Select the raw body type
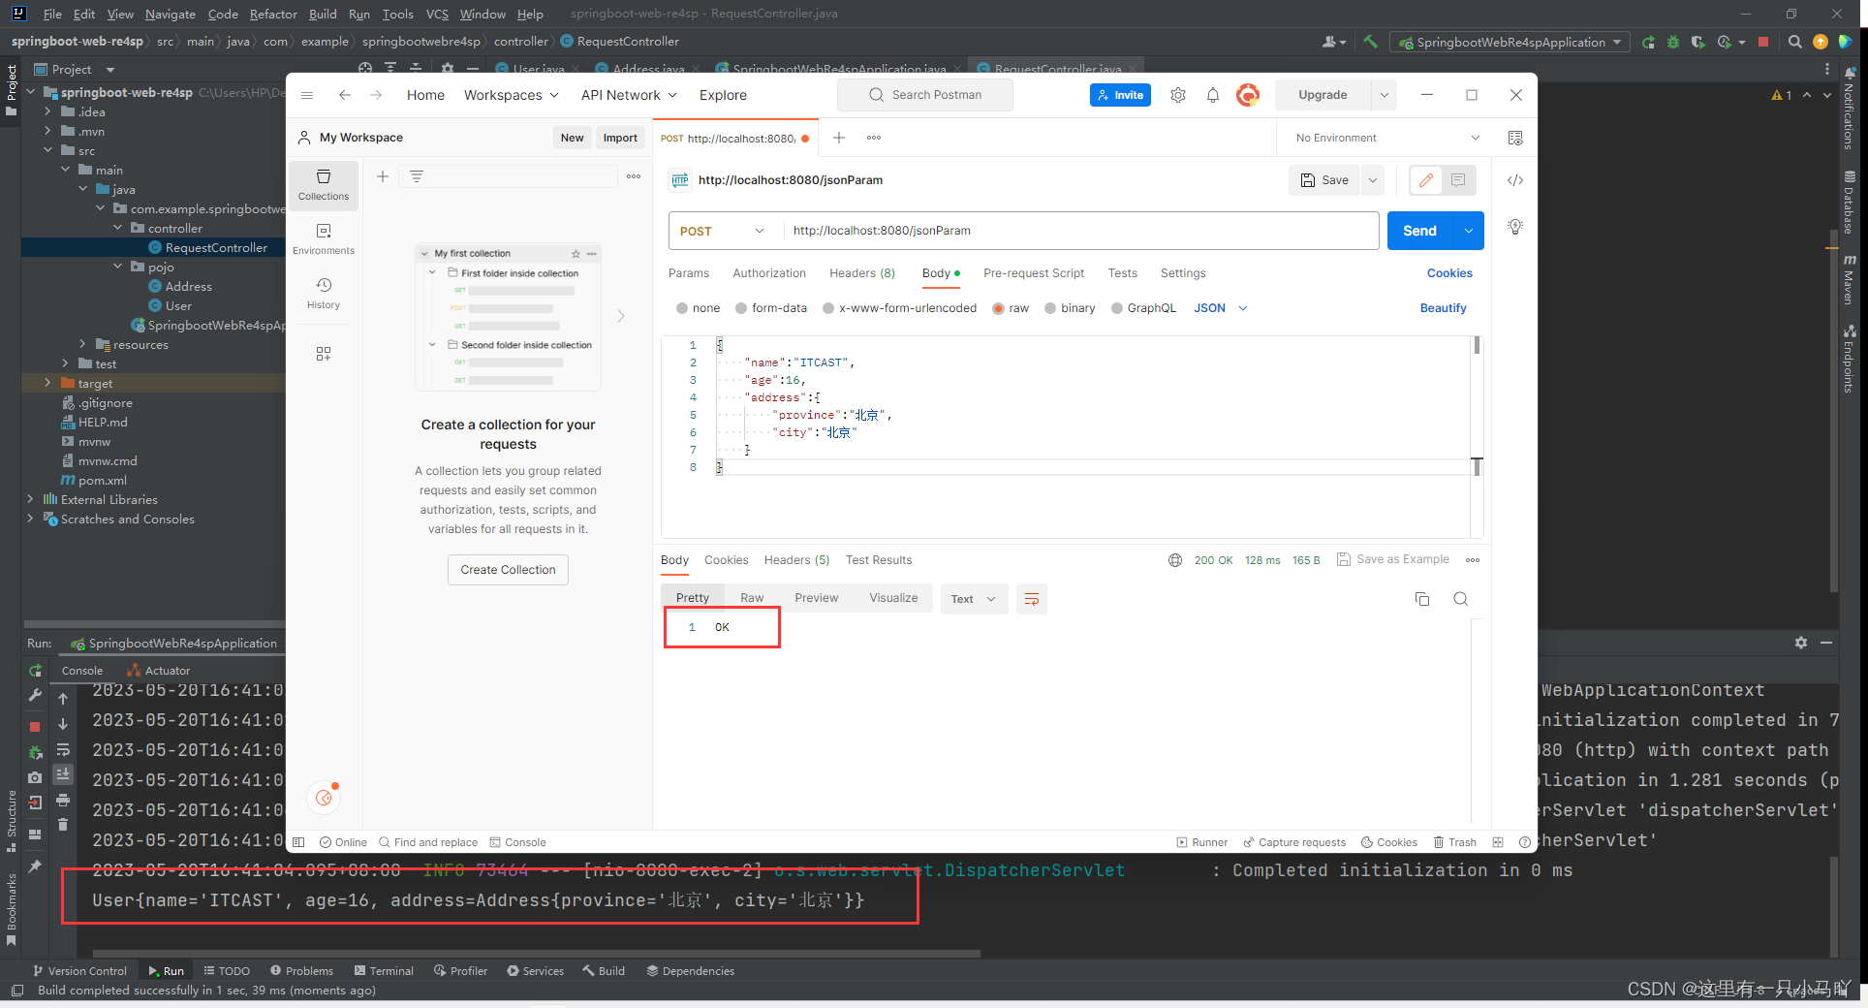This screenshot has height=1008, width=1868. coord(1011,308)
